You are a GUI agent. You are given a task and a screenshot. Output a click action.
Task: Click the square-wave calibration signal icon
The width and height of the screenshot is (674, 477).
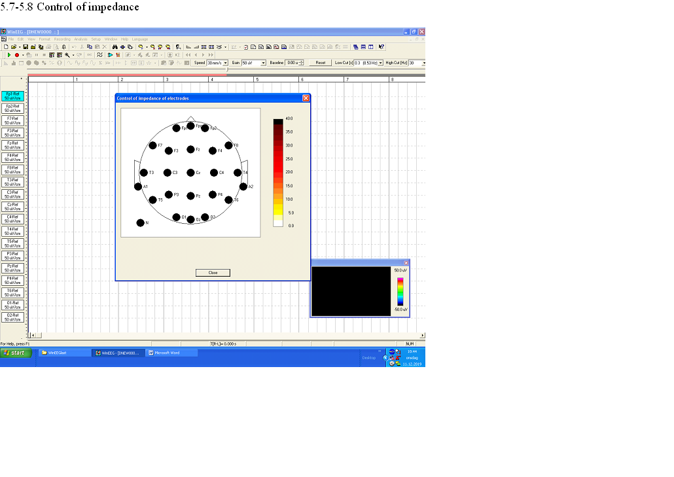99,55
